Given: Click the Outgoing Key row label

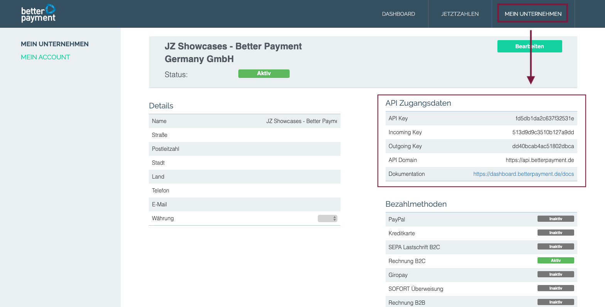Looking at the screenshot, I should [x=405, y=146].
